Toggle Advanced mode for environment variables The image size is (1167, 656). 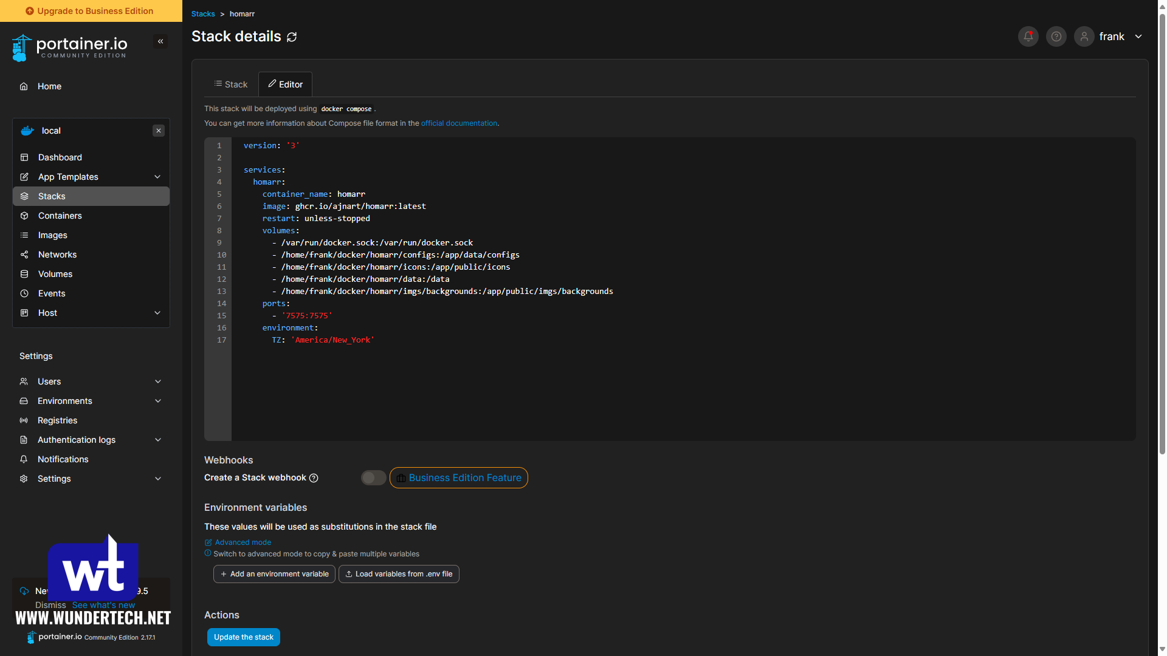coord(242,542)
